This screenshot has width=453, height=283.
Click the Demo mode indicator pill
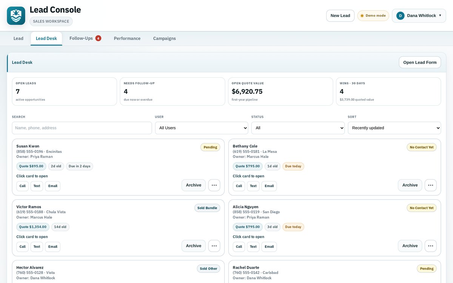(373, 16)
